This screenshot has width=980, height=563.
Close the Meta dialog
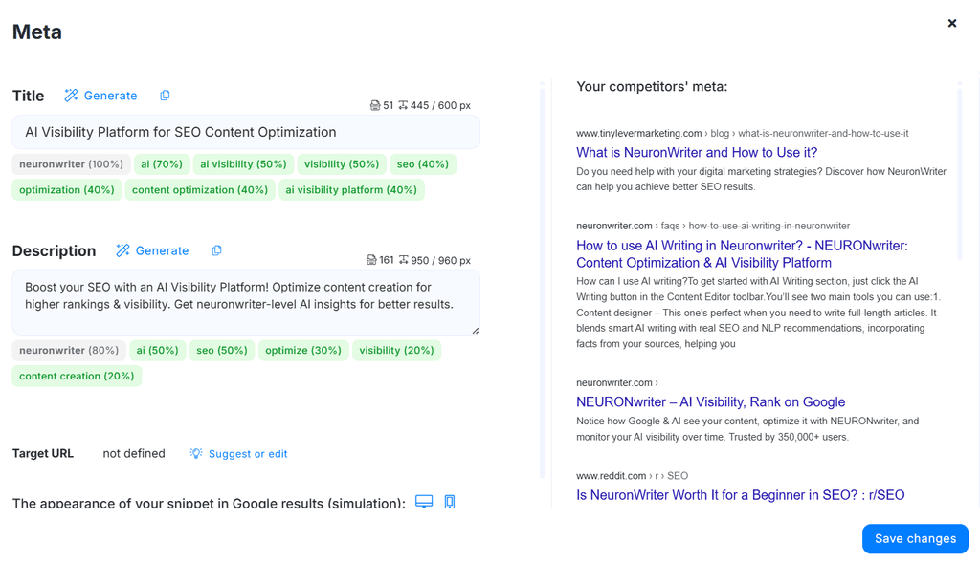952,23
